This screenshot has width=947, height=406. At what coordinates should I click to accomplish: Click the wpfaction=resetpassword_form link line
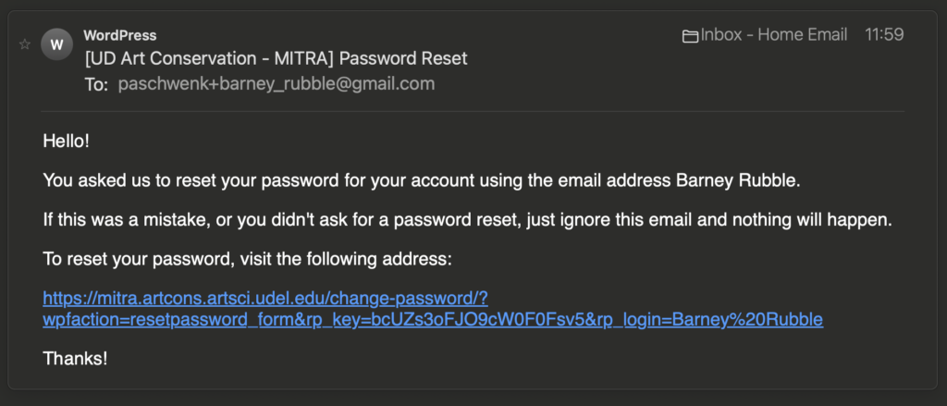[432, 320]
